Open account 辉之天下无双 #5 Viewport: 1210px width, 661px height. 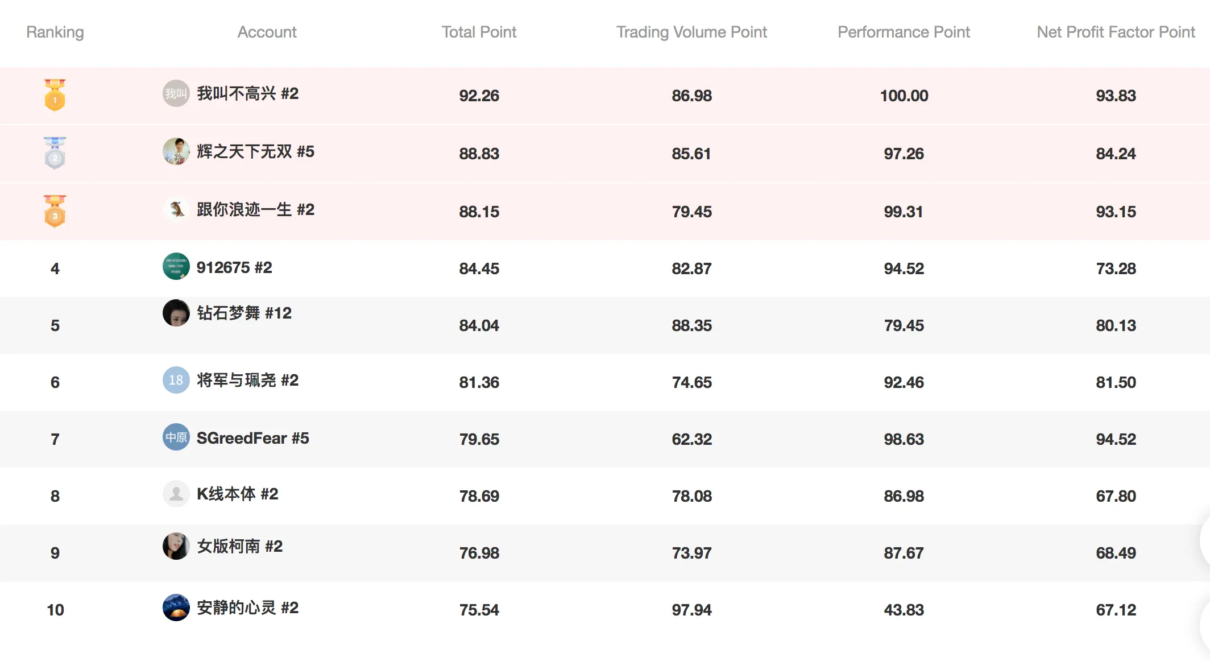point(255,151)
